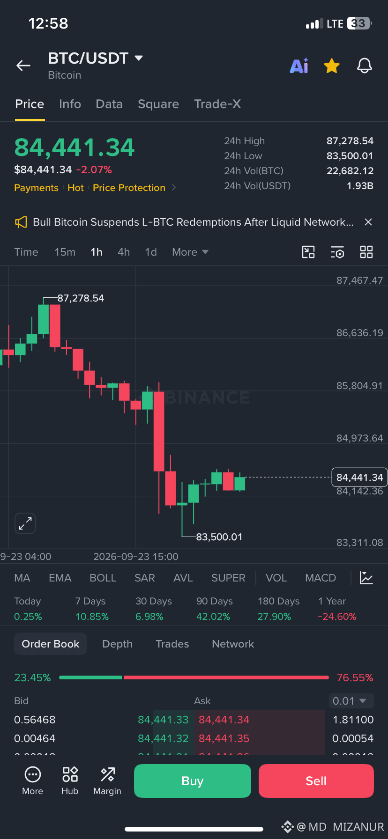The height and width of the screenshot is (839, 388).
Task: Switch to the Depth tab
Action: coord(117,644)
